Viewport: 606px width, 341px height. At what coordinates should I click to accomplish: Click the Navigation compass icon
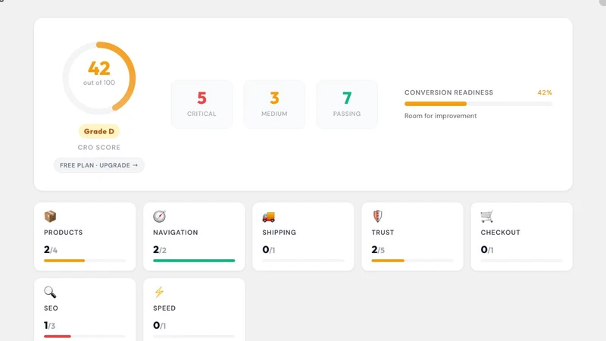pyautogui.click(x=159, y=216)
